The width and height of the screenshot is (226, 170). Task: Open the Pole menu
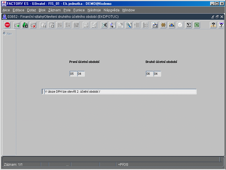(67, 10)
